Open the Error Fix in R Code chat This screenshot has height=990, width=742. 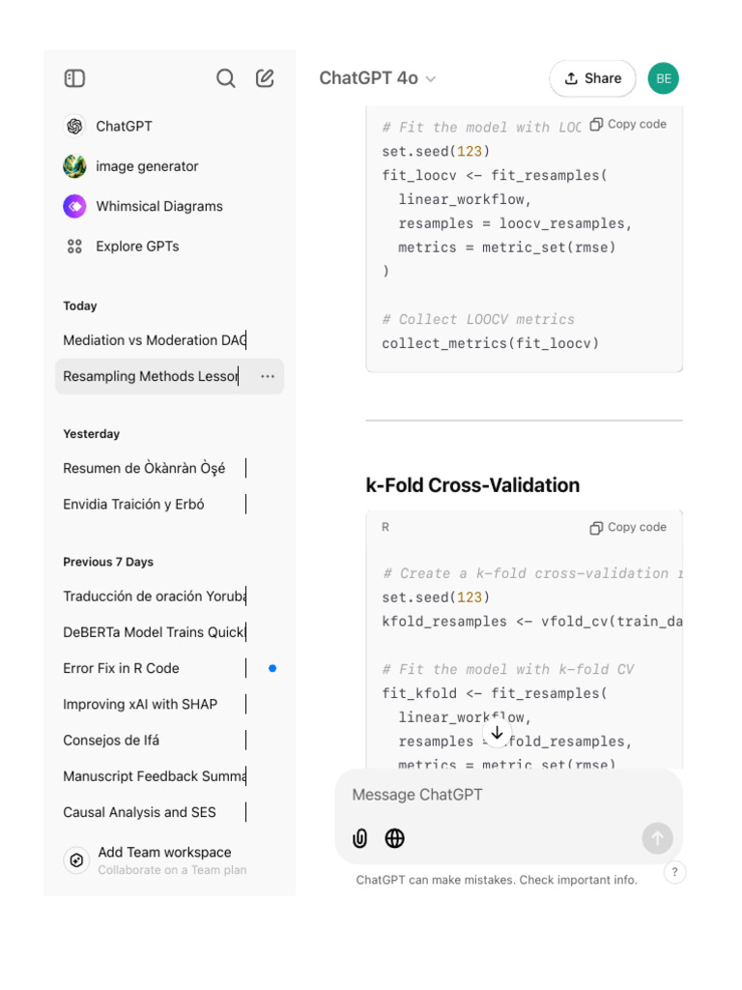121,668
